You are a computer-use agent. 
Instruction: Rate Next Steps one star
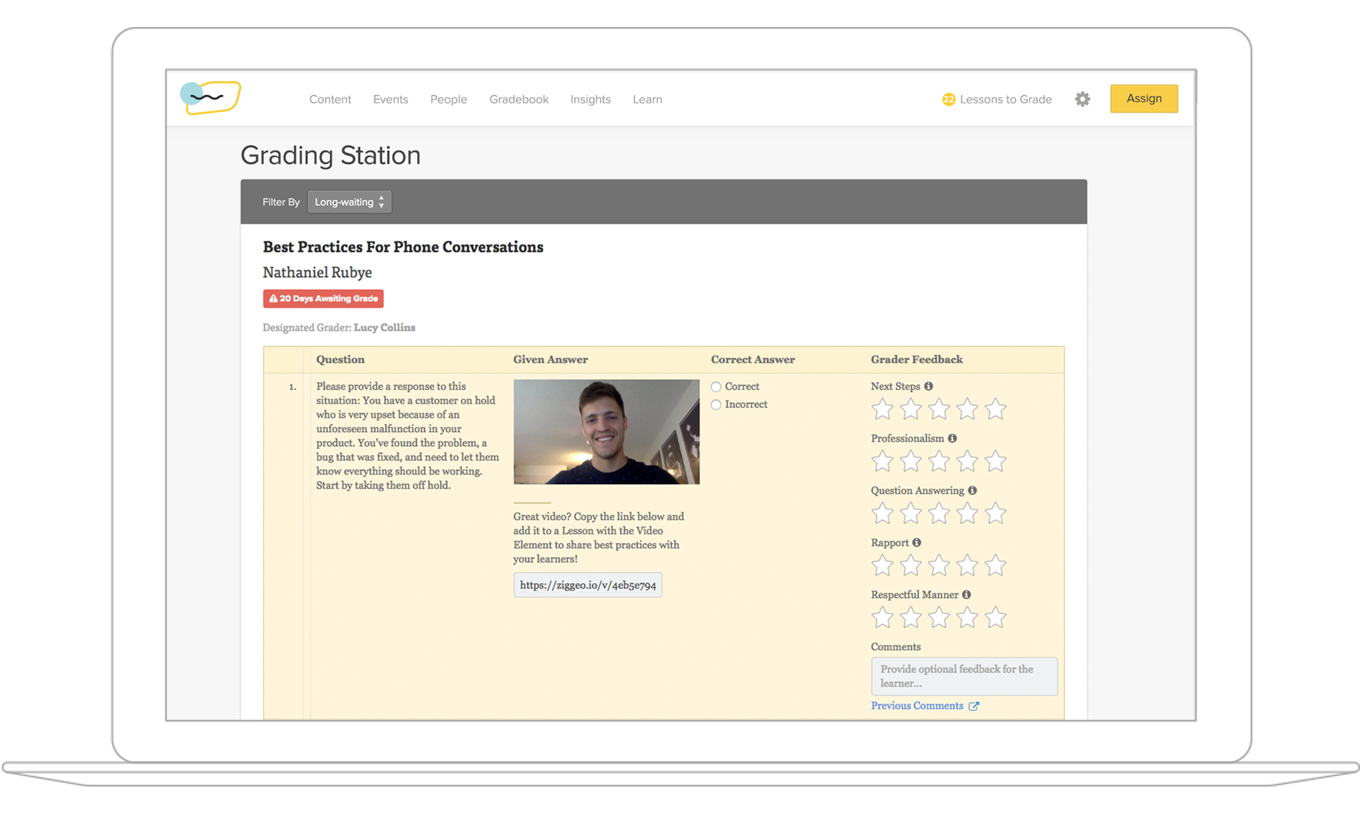click(x=882, y=409)
